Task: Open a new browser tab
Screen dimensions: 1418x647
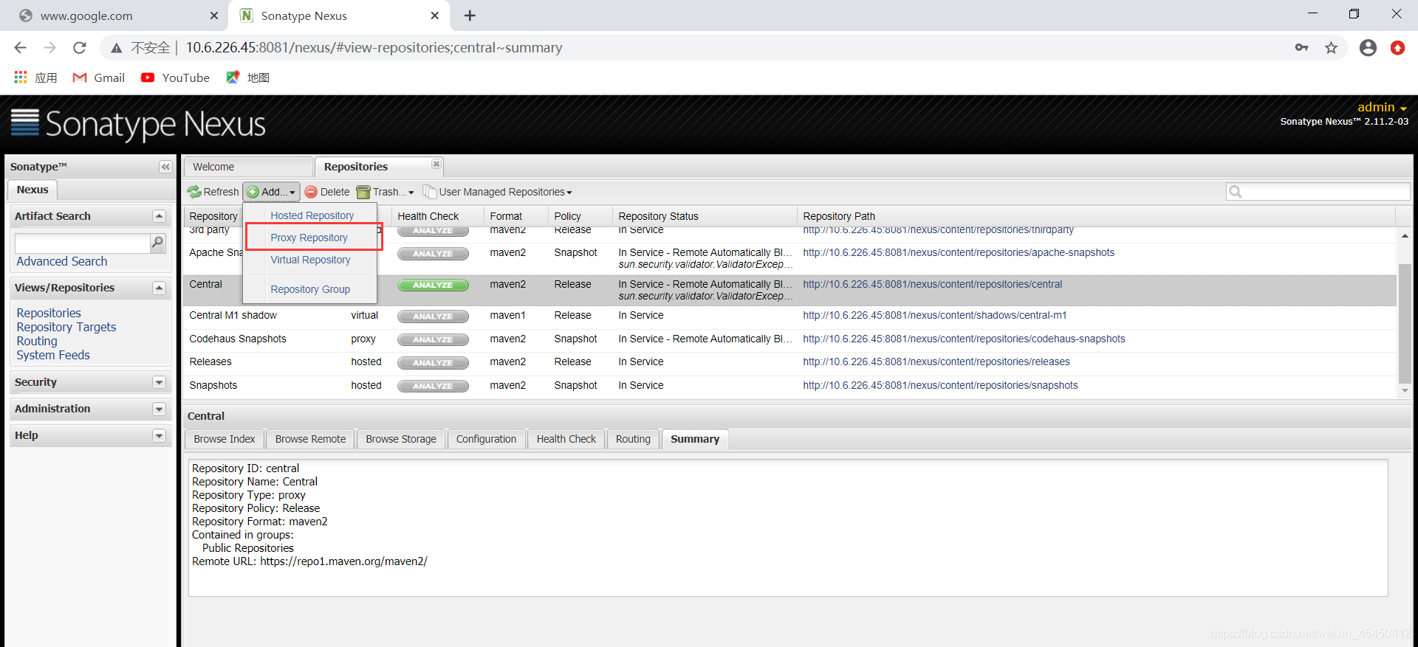Action: (x=470, y=15)
